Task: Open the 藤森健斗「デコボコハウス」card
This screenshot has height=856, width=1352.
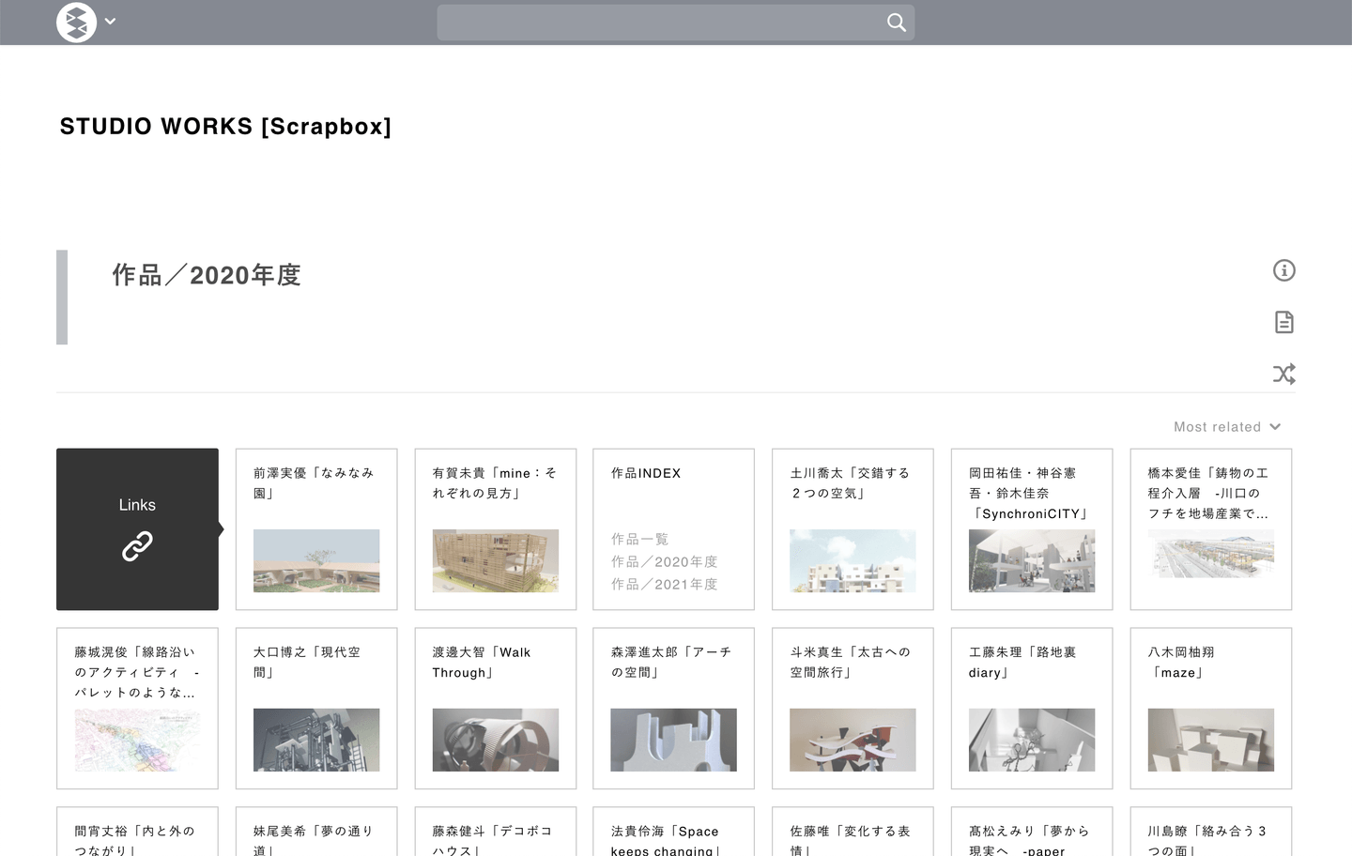Action: click(x=496, y=832)
